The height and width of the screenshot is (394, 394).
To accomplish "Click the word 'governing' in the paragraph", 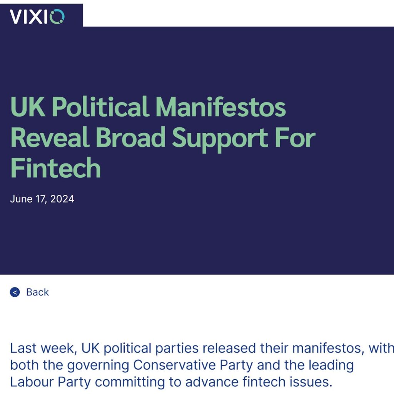I will tap(98, 366).
